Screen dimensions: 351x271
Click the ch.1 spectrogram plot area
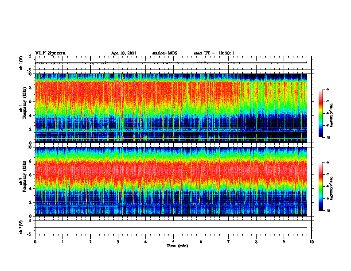click(x=171, y=108)
